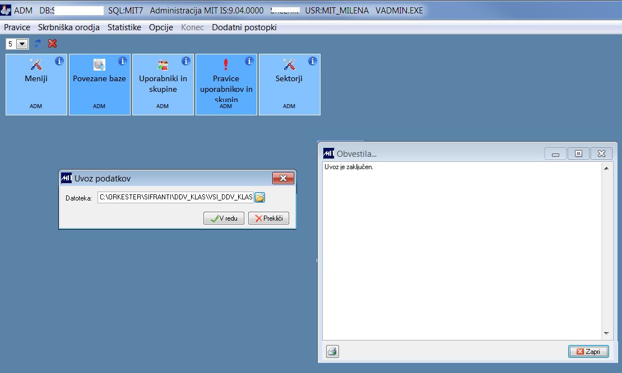Viewport: 622px width, 373px height.
Task: Browse for file with folder icon
Action: (x=259, y=197)
